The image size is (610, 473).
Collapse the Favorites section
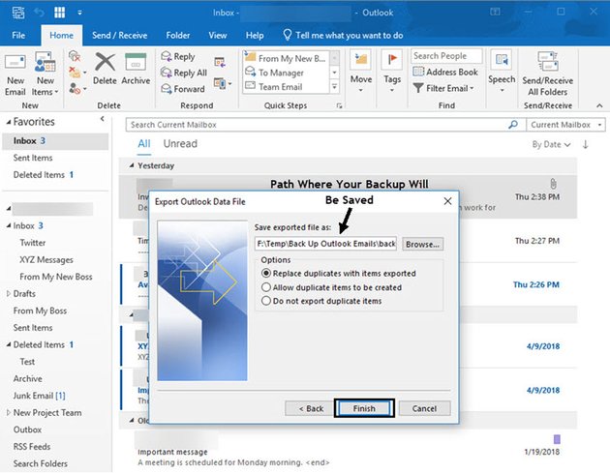9,122
